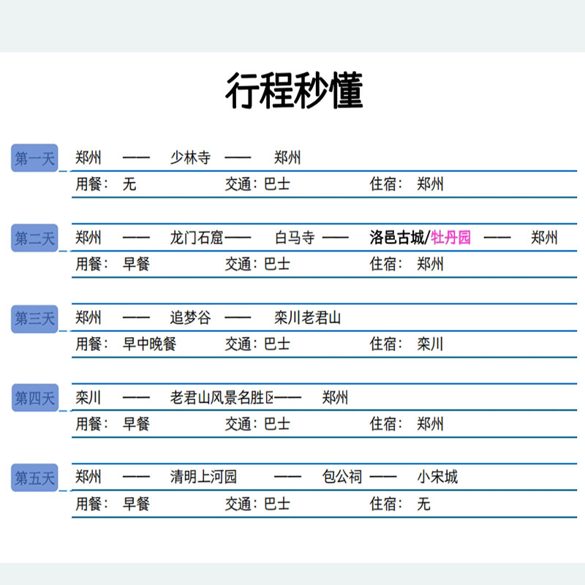Click the 行程秒懂 title heading
The image size is (585, 585).
[x=293, y=91]
